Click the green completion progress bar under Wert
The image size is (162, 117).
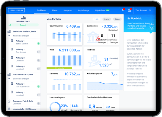pos(59,68)
